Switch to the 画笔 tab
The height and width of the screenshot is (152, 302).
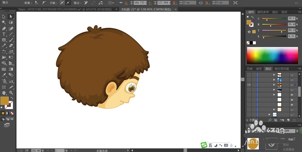pos(259,68)
